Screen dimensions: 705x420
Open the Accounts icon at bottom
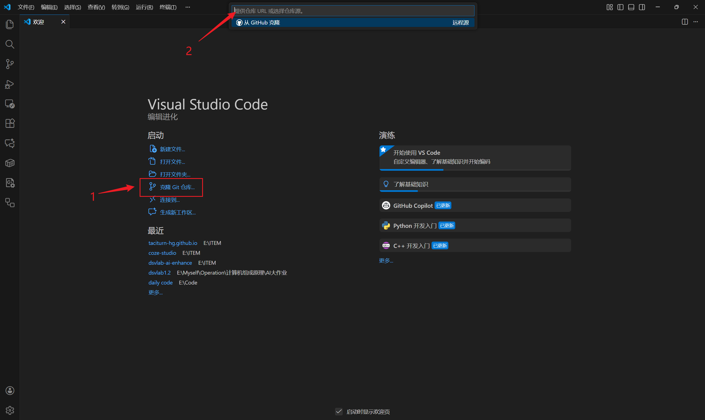[x=10, y=391]
